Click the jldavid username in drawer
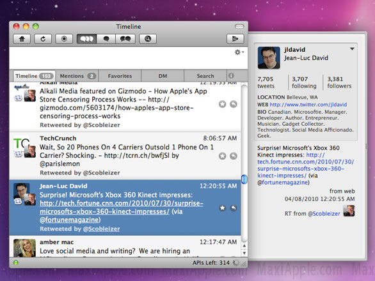The image size is (375, 281). [x=294, y=50]
